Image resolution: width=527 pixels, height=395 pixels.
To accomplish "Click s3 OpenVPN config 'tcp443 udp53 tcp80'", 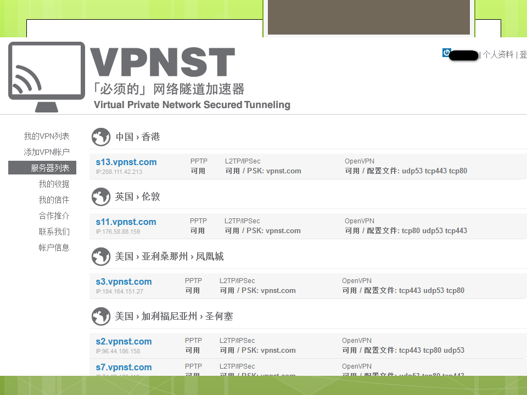I will click(x=432, y=290).
